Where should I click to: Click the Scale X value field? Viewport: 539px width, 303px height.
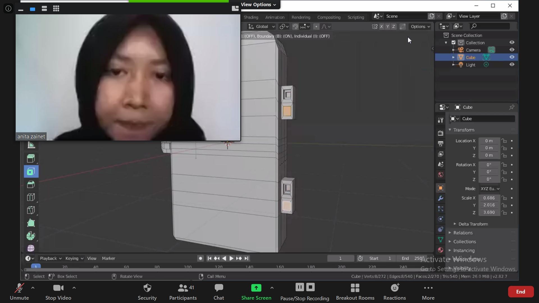point(489,198)
